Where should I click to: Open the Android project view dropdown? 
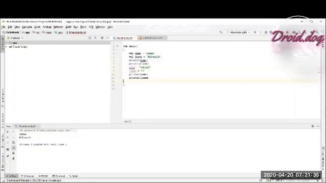(15, 38)
